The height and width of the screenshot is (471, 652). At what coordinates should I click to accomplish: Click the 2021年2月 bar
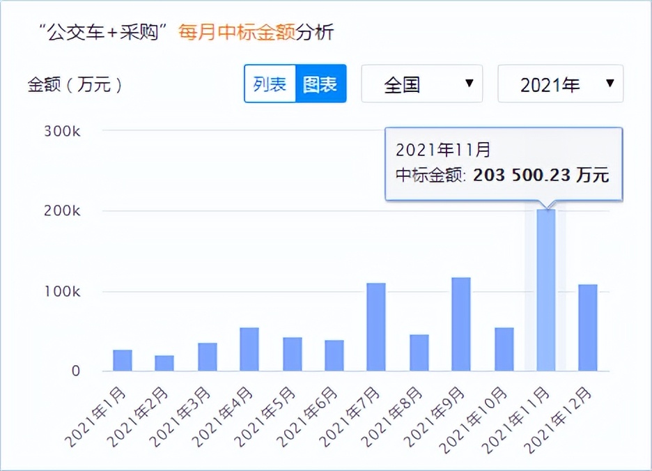pyautogui.click(x=164, y=362)
